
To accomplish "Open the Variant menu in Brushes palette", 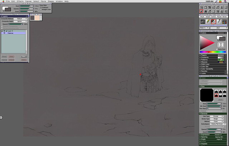I will tap(208, 17).
